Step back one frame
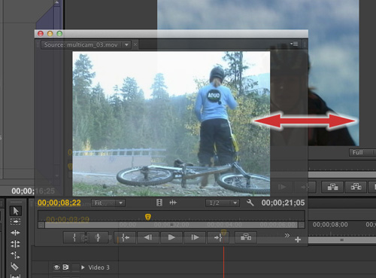This screenshot has width=376, height=278. pos(148,237)
